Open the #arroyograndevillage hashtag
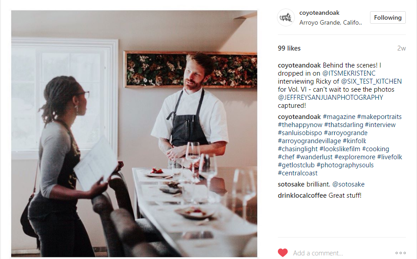 click(x=309, y=141)
